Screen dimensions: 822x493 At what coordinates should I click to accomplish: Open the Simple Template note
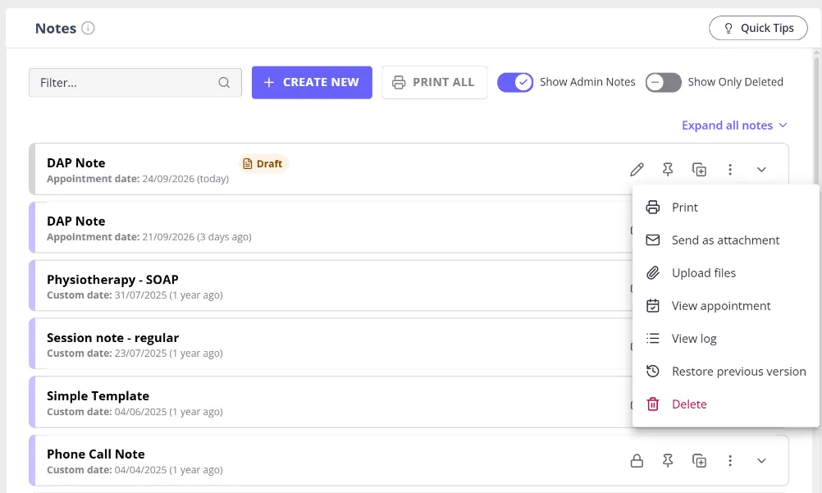click(x=98, y=396)
